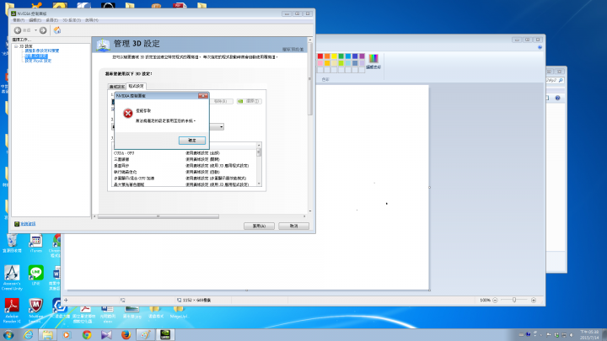Click the red error icon in dialog
This screenshot has height=341, width=607.
pyautogui.click(x=128, y=114)
